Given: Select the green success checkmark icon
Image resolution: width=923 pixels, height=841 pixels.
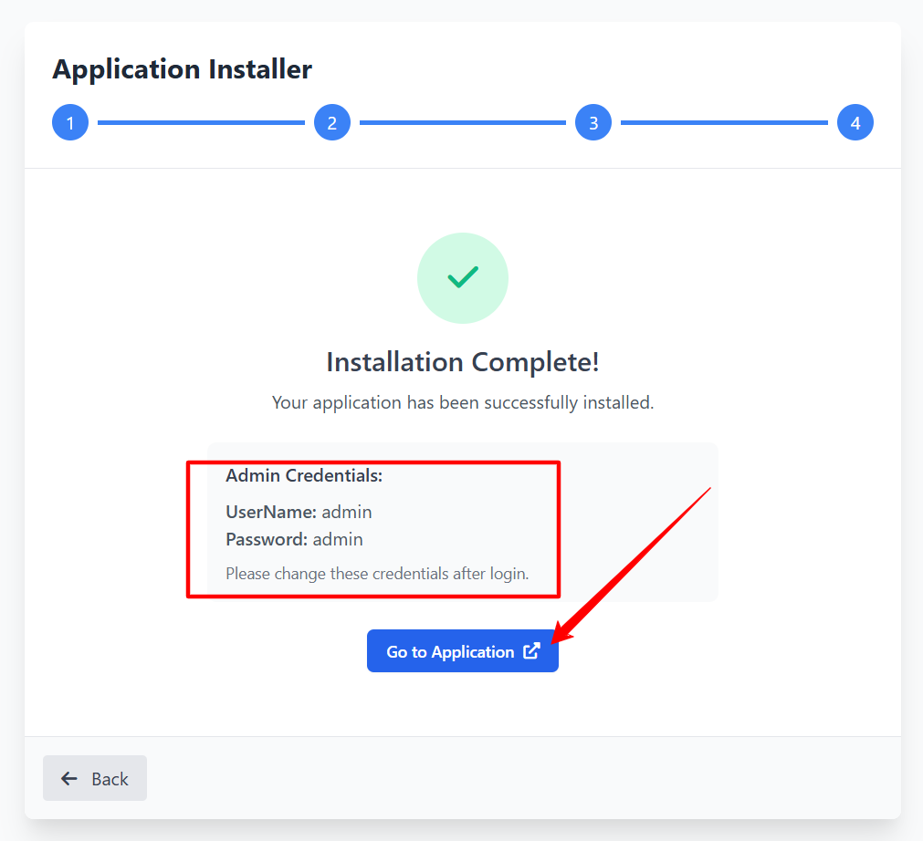Looking at the screenshot, I should (462, 278).
